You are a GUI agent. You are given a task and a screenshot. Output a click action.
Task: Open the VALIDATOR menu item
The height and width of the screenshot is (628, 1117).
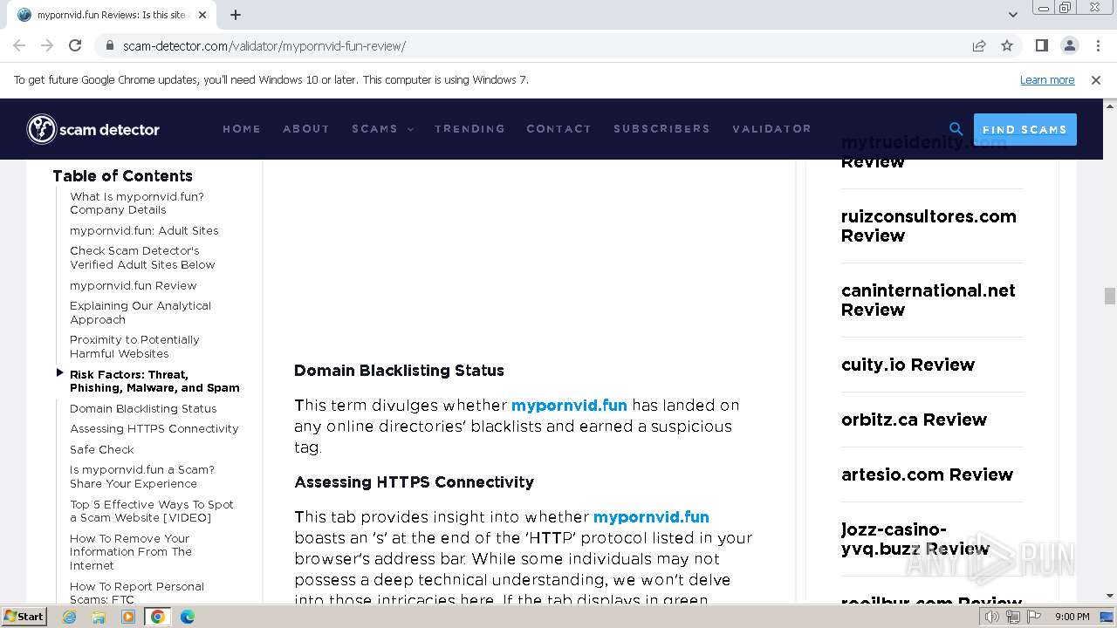point(771,128)
